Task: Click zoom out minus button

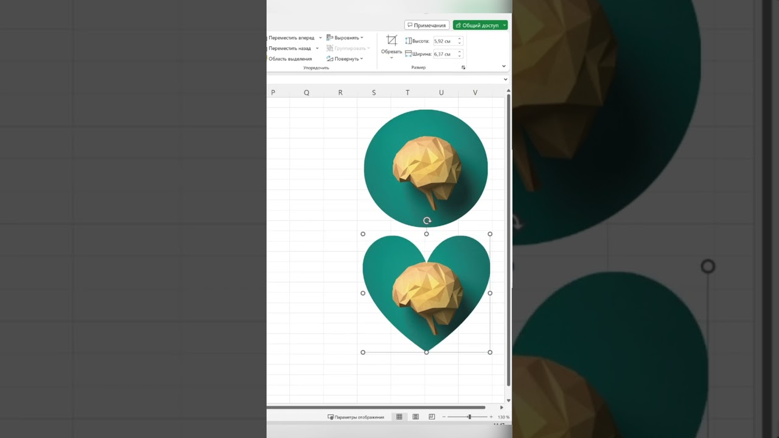Action: (444, 417)
